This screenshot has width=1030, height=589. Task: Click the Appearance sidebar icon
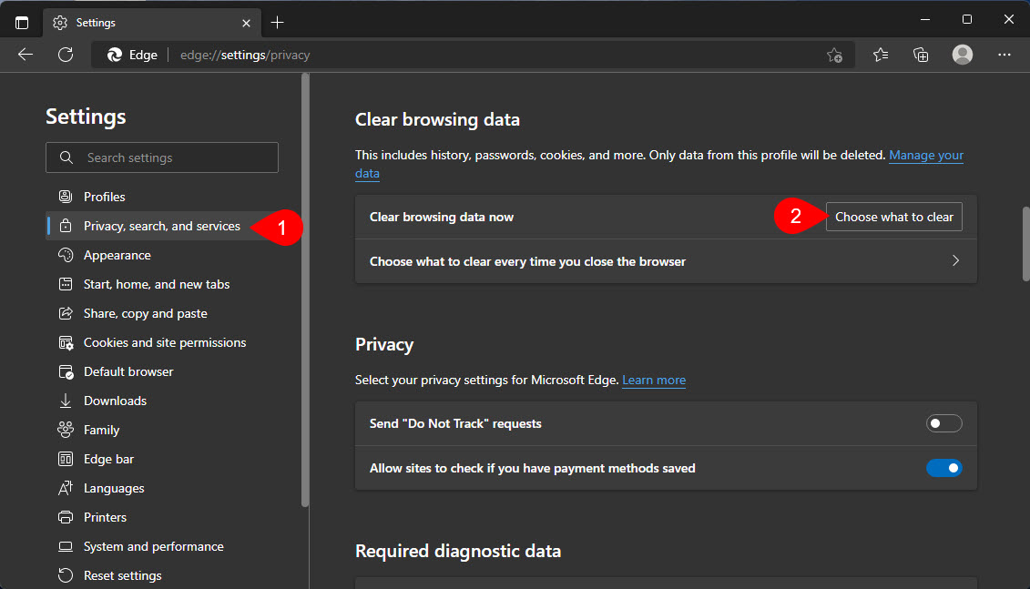click(66, 255)
